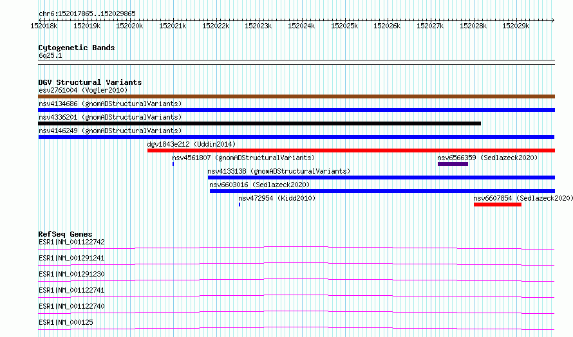Click the ESR1|NM_001291230 transcript label
The height and width of the screenshot is (337, 573).
pyautogui.click(x=71, y=274)
